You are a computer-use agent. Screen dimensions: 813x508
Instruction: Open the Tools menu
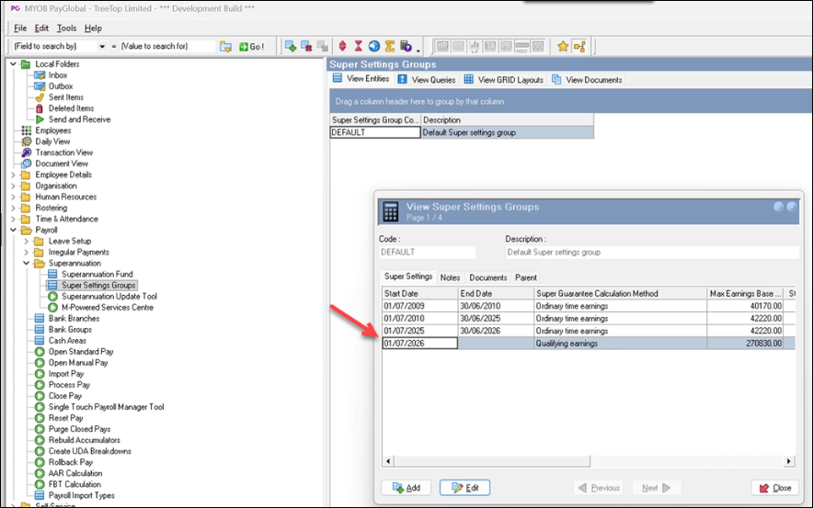tap(66, 28)
